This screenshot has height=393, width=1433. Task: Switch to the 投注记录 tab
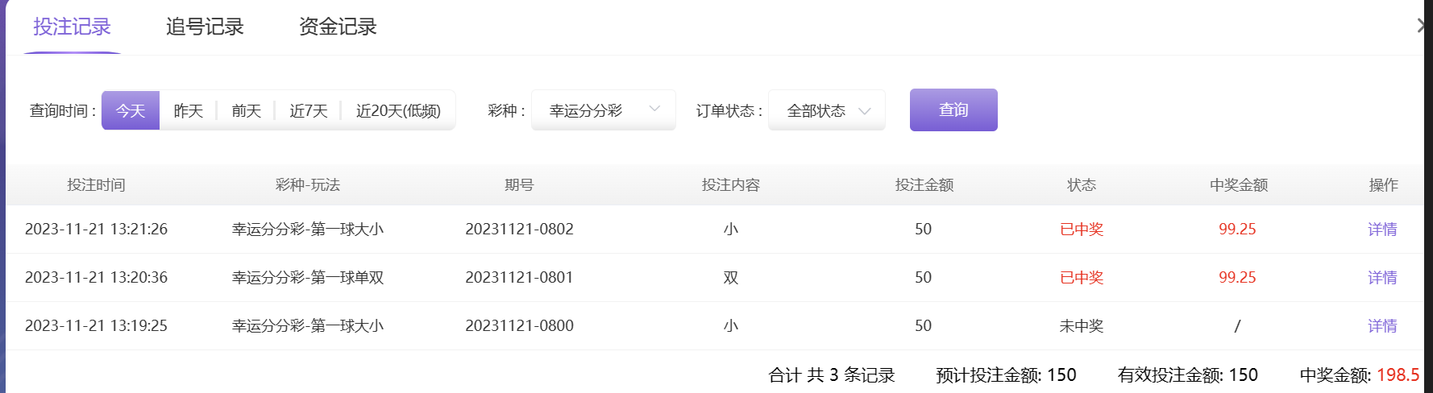(x=72, y=27)
